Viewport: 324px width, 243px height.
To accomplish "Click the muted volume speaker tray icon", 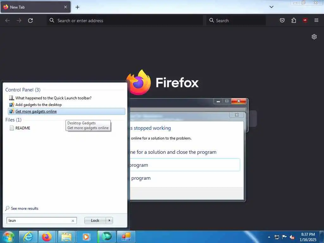I will click(x=292, y=237).
